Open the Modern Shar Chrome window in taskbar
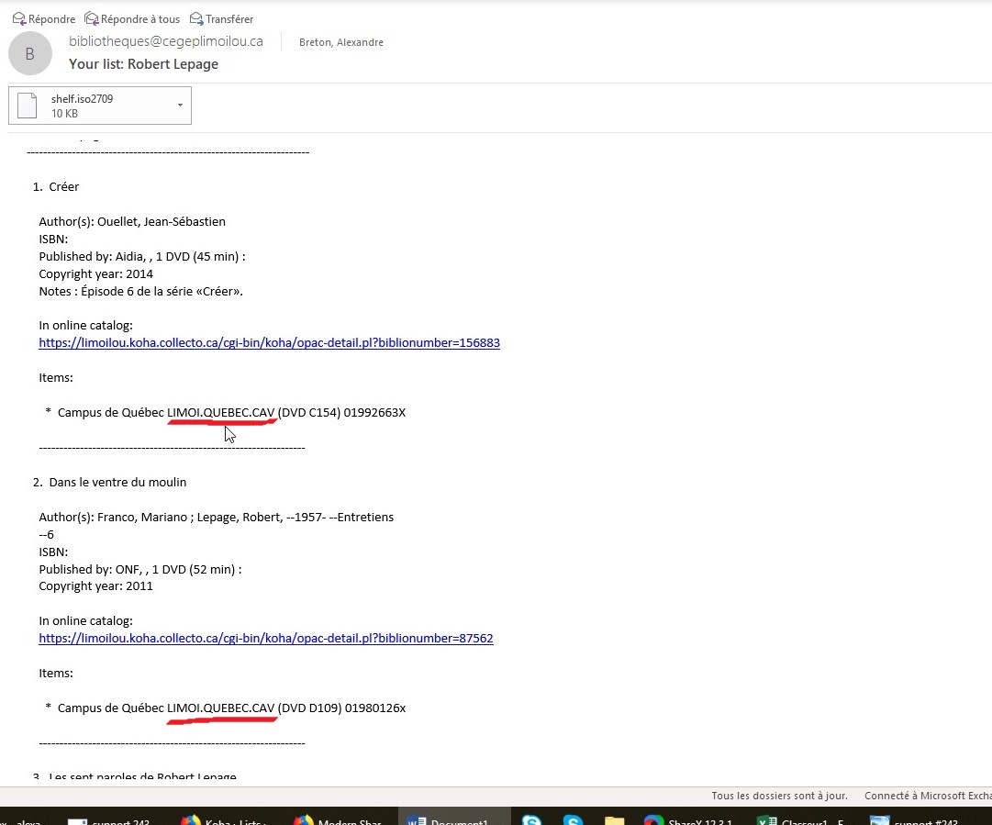The width and height of the screenshot is (992, 825). tap(338, 818)
